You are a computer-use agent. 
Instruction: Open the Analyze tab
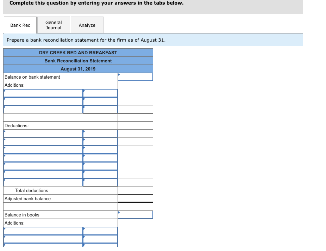coord(87,25)
